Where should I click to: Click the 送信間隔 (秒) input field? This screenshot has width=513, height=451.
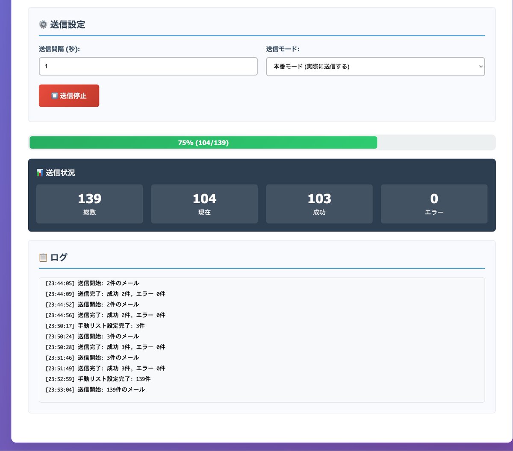click(x=148, y=67)
